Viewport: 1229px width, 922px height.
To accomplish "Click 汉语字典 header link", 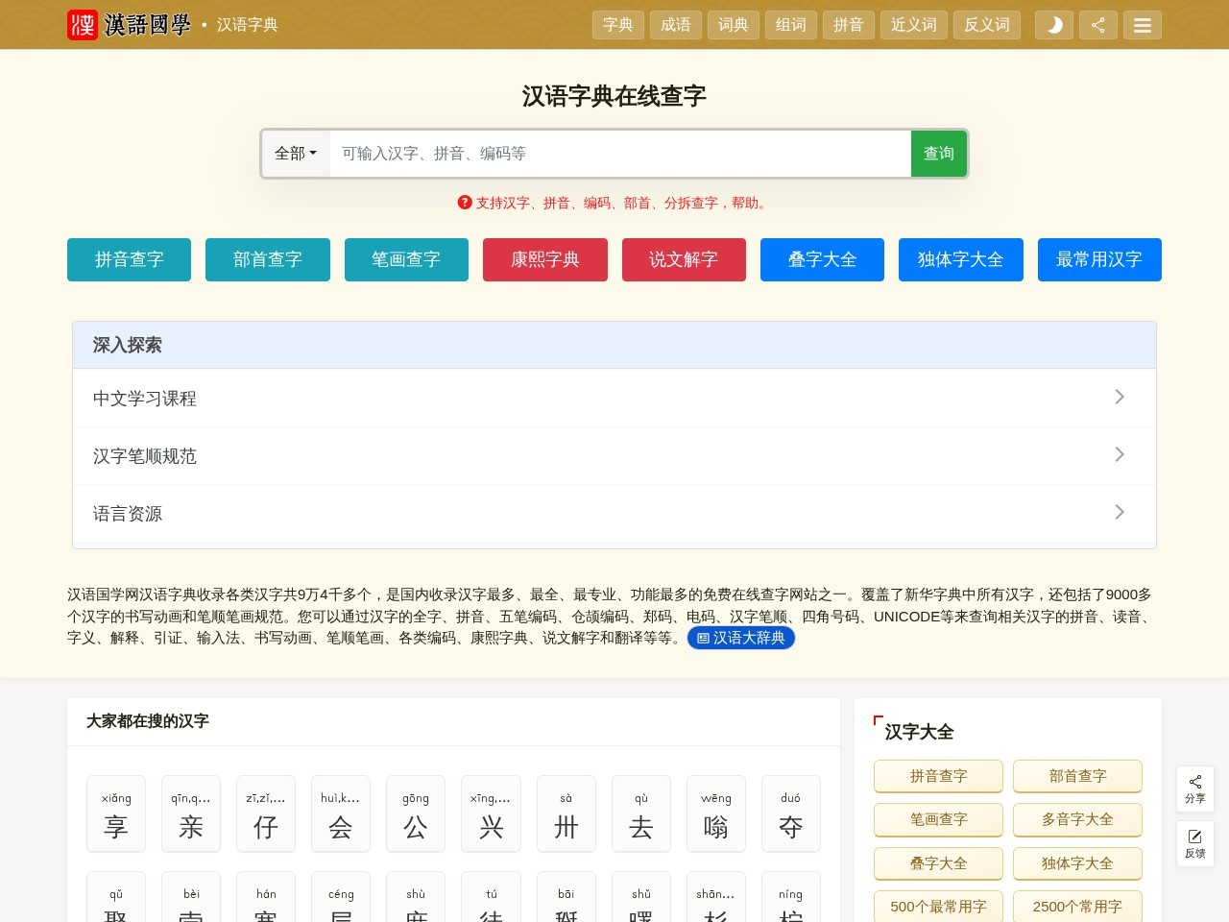I will [x=248, y=25].
